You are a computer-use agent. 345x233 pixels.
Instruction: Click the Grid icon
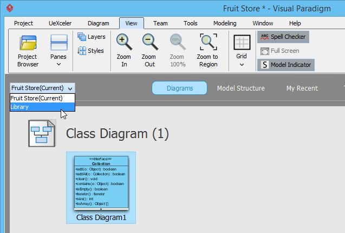coord(242,42)
